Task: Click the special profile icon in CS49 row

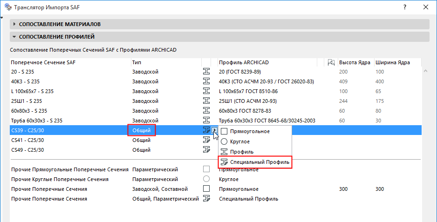Action: coord(206,149)
